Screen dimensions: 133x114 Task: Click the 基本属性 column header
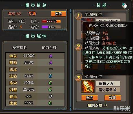(20, 48)
